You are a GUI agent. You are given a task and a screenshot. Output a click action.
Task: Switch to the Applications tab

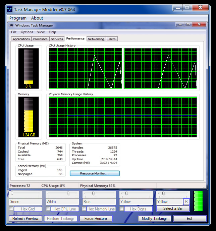[x=21, y=39]
